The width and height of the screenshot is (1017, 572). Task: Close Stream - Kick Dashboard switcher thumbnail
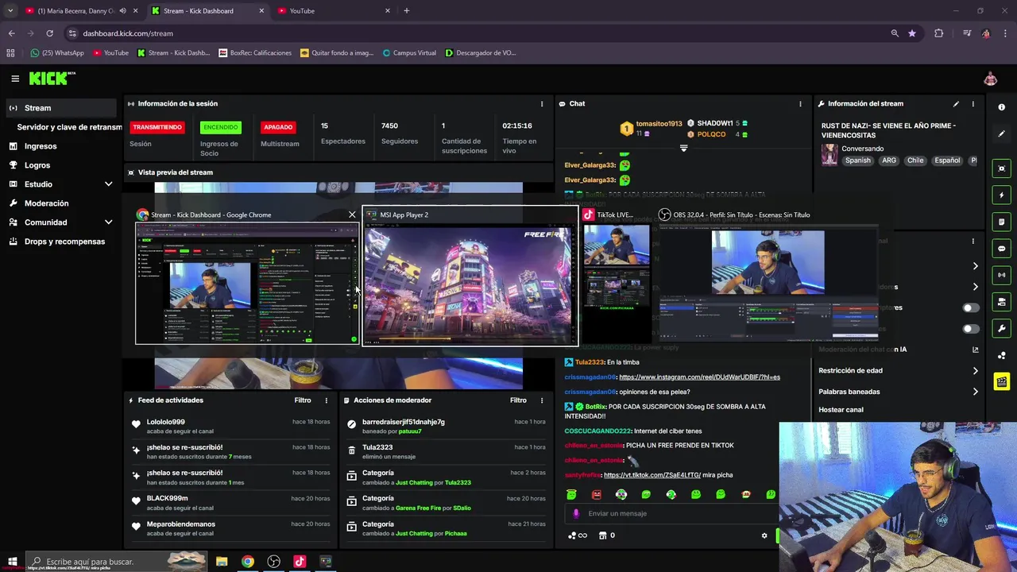click(352, 214)
